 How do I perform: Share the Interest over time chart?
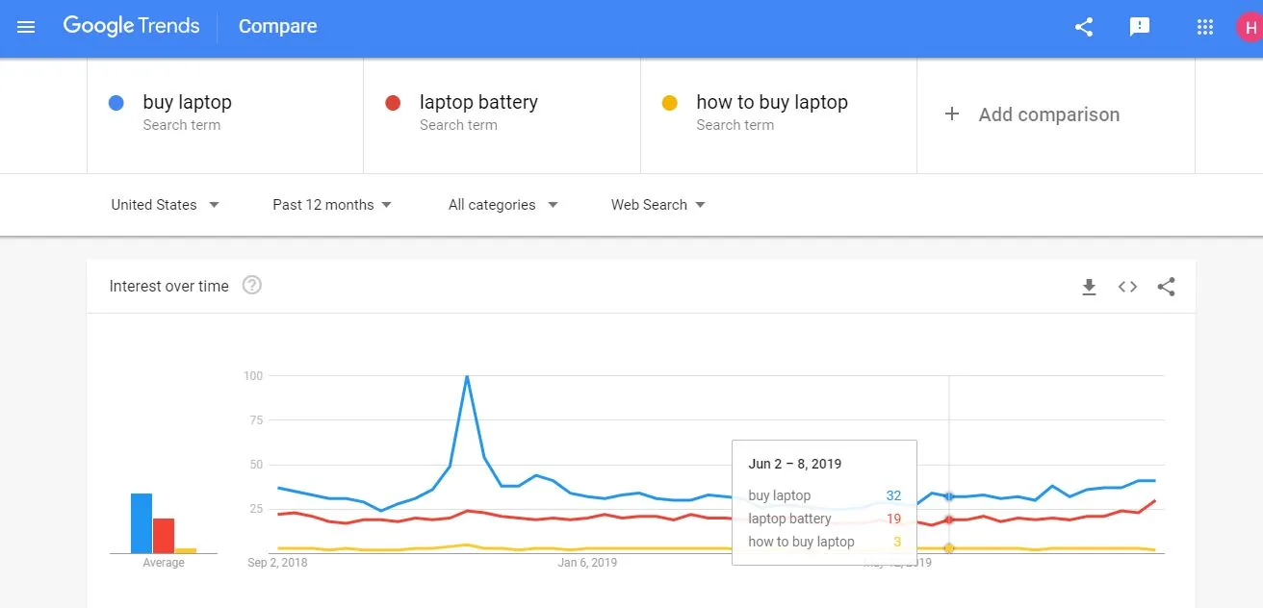coord(1166,286)
